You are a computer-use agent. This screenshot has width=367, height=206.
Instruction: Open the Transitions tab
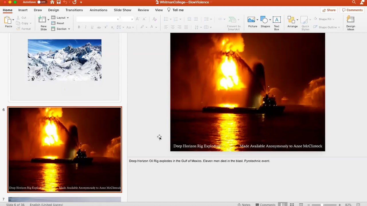click(74, 10)
